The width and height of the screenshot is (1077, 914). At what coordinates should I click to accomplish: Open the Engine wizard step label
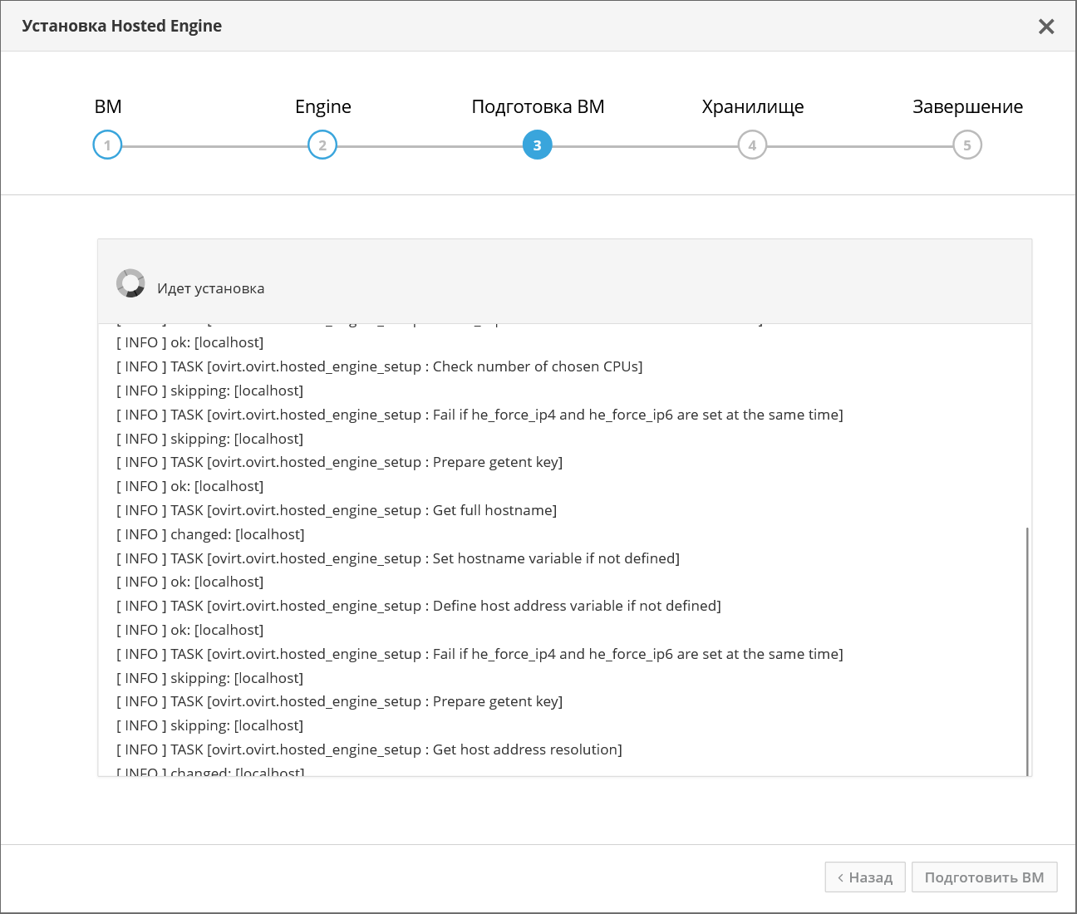pyautogui.click(x=323, y=107)
